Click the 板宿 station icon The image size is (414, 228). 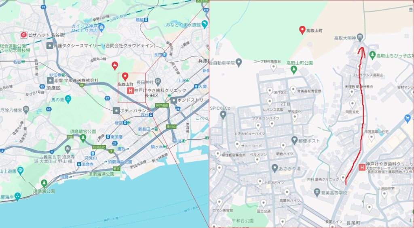125,123
